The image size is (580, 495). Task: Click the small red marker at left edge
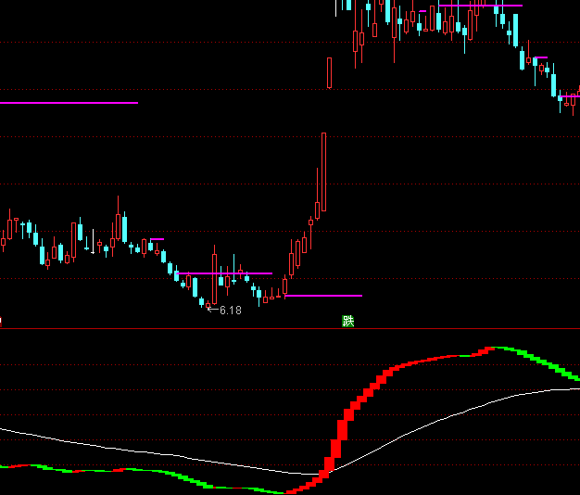1,322
